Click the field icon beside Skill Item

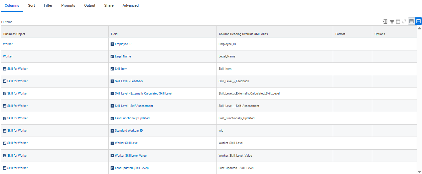pos(112,69)
